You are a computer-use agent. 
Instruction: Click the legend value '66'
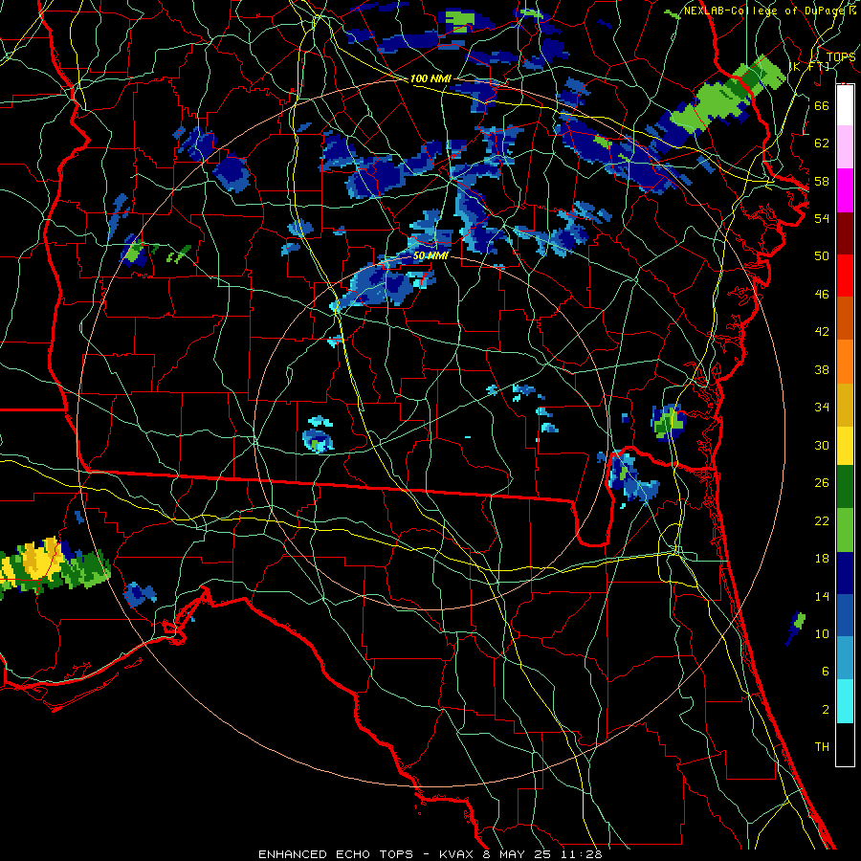pyautogui.click(x=822, y=105)
